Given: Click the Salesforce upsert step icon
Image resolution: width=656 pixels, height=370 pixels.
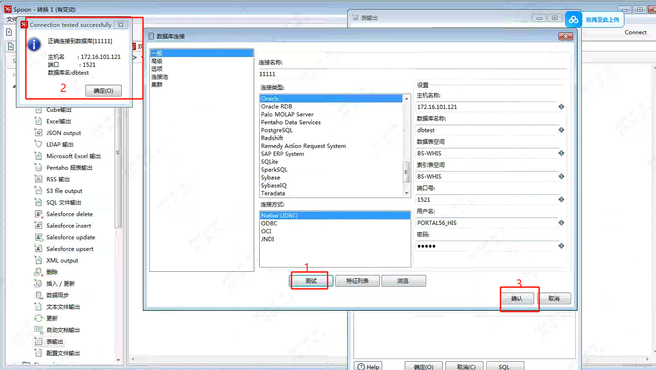Looking at the screenshot, I should pos(38,249).
